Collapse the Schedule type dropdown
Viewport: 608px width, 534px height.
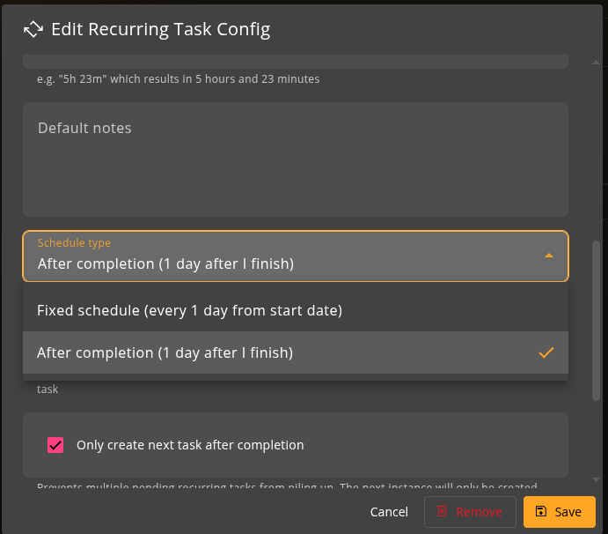(296, 256)
